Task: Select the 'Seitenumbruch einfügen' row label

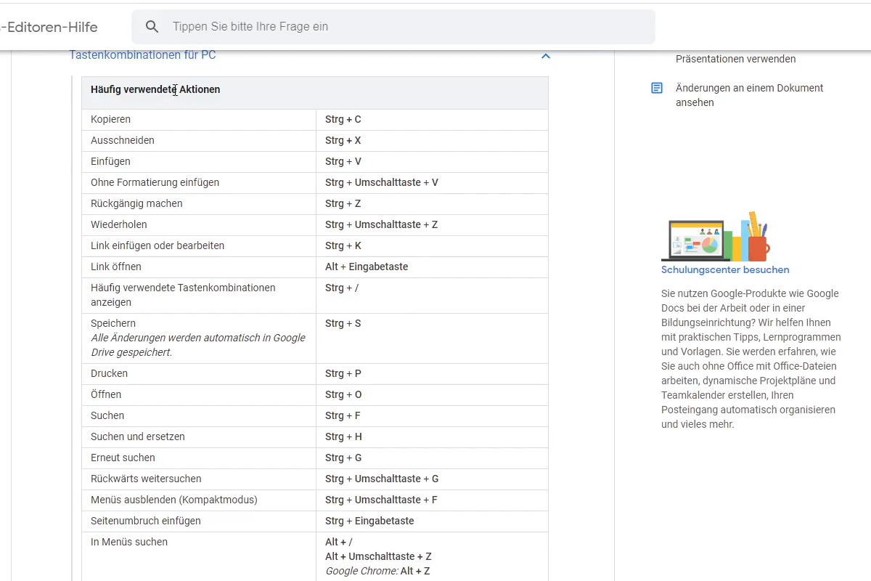Action: click(146, 521)
